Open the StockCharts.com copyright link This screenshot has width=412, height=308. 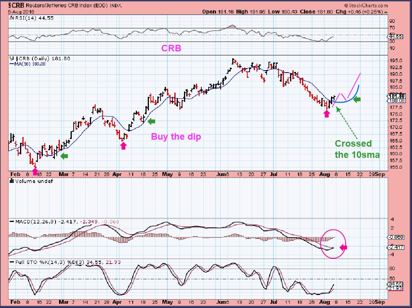click(366, 5)
